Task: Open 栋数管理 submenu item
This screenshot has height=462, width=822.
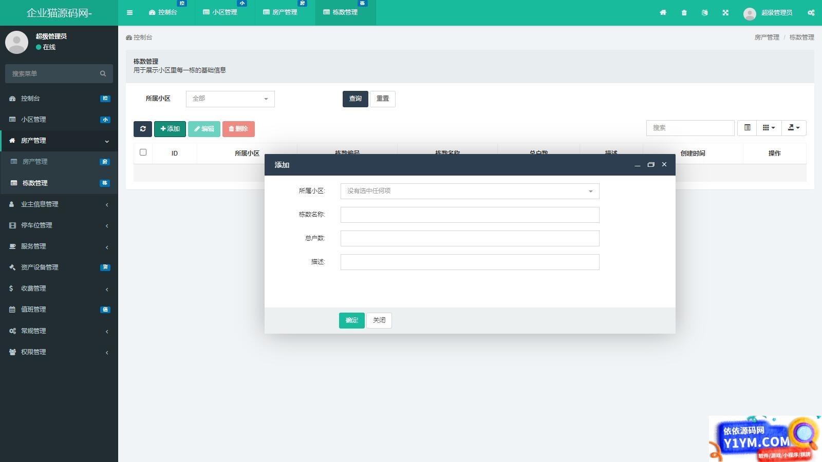Action: click(x=59, y=183)
